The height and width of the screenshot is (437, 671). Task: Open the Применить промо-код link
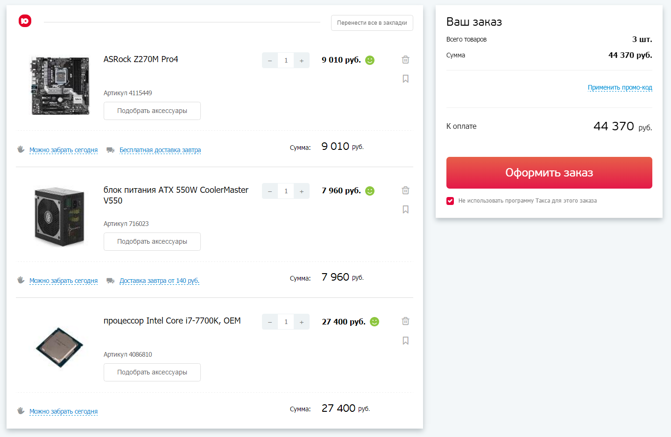tap(620, 87)
